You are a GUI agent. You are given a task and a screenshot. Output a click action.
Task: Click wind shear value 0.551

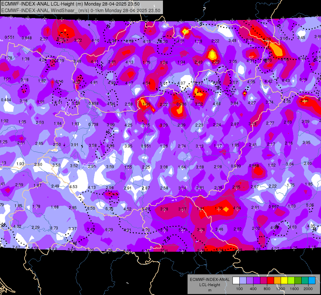pos(10,37)
